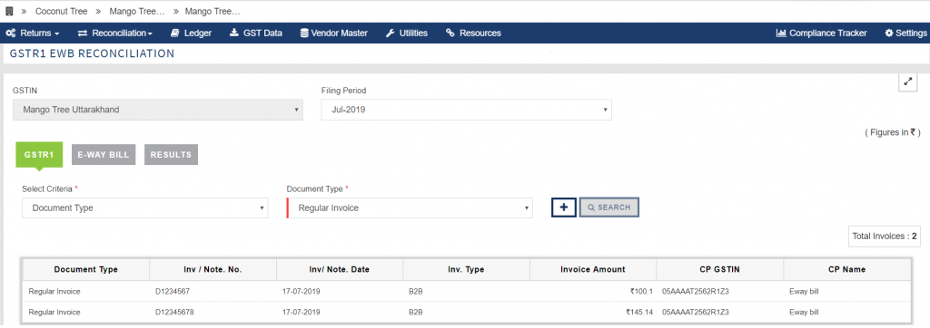Image resolution: width=930 pixels, height=328 pixels.
Task: Open the GSTIN dropdown Mango Tree Uttarakhand
Action: pyautogui.click(x=158, y=110)
